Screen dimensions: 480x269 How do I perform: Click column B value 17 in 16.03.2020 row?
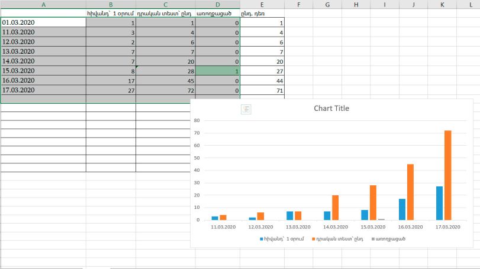[111, 80]
